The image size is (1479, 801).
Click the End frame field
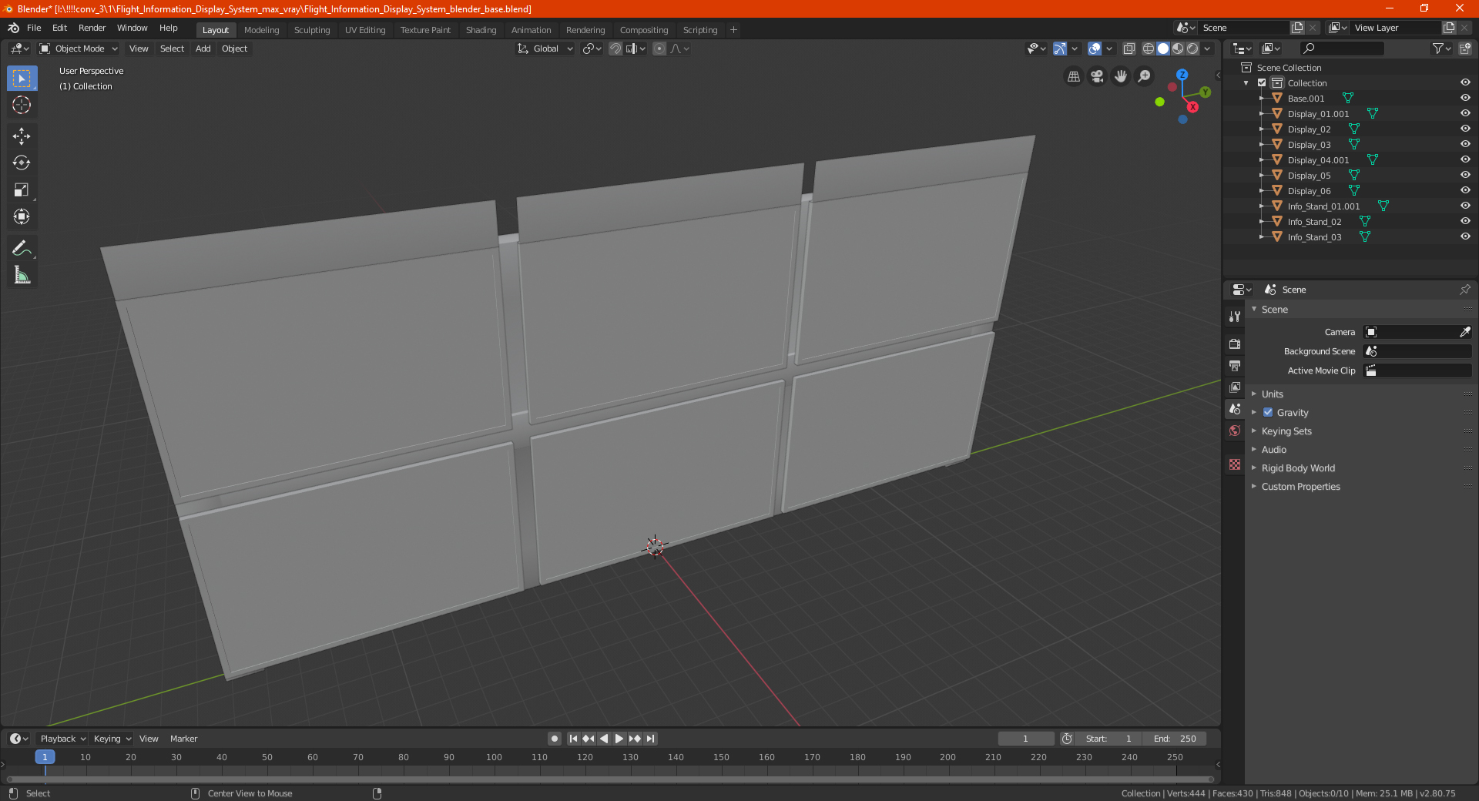pos(1175,739)
